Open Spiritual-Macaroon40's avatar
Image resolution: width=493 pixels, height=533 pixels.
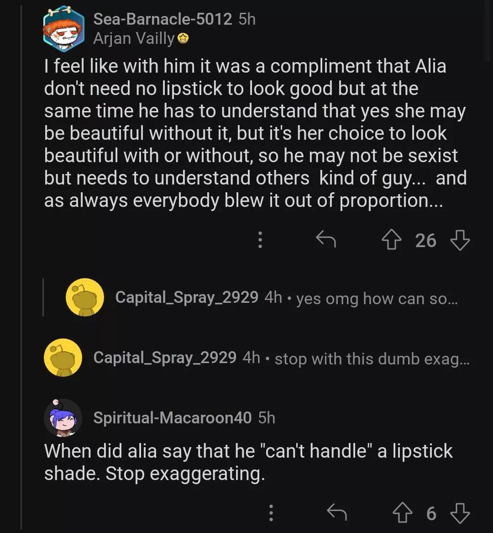click(x=63, y=418)
